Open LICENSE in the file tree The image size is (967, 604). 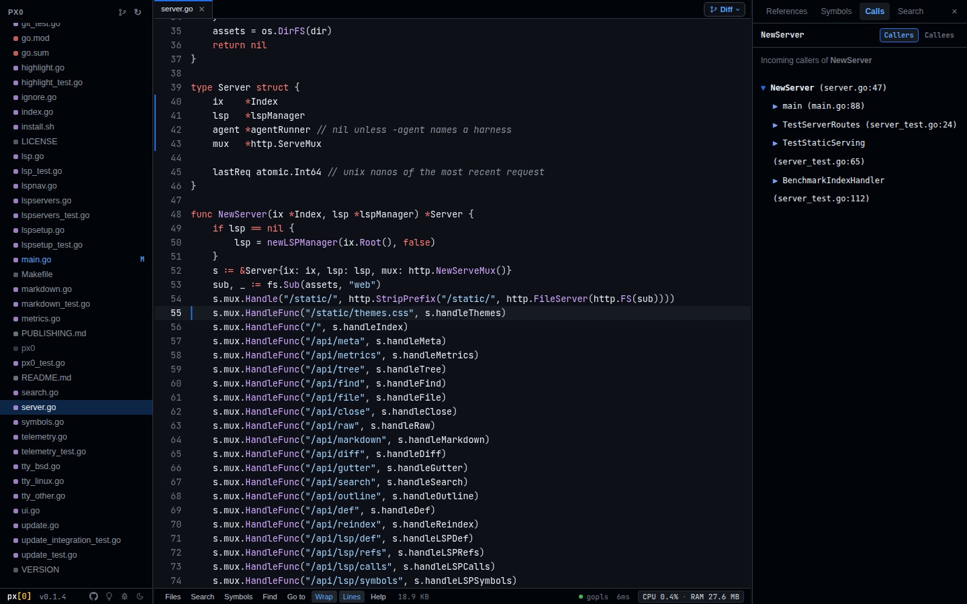point(76,142)
